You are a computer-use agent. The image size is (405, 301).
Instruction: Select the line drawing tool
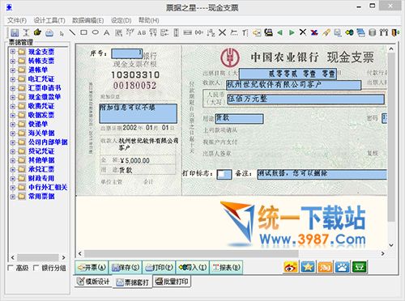pos(72,32)
